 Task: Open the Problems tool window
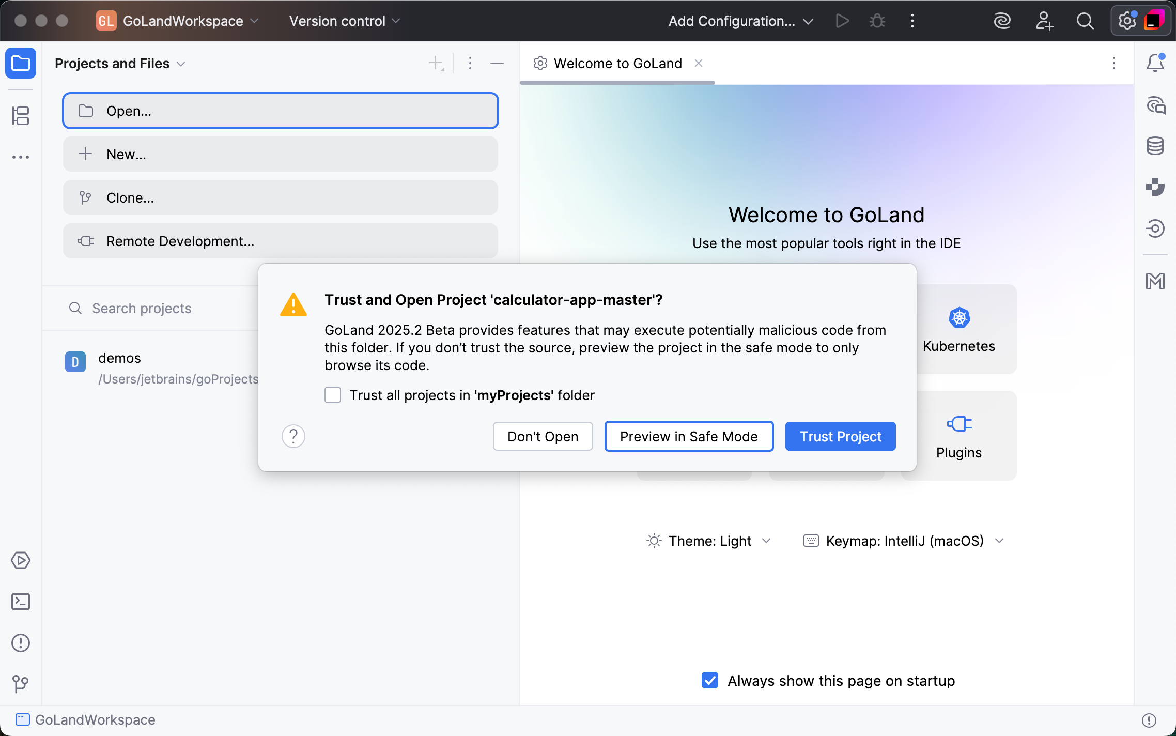coord(21,642)
